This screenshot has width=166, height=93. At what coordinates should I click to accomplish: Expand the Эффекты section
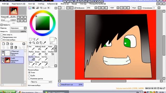(2, 25)
